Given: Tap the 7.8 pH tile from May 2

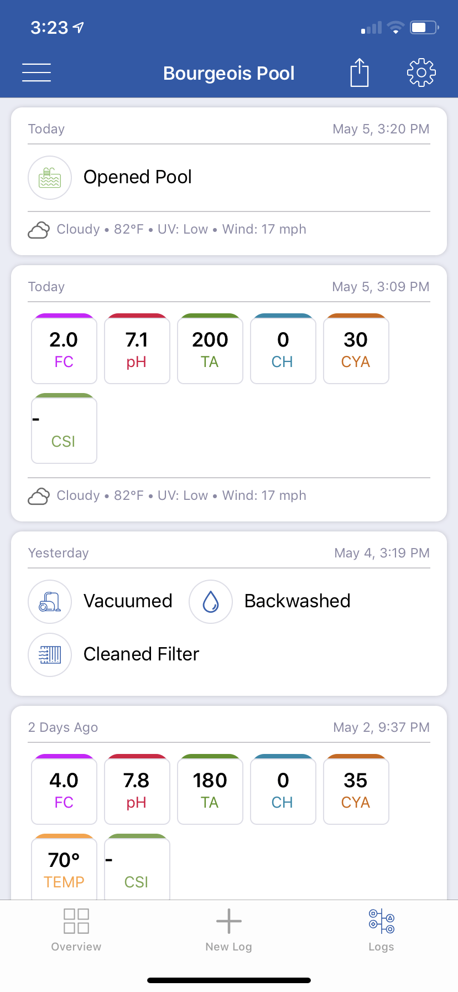Looking at the screenshot, I should coord(137,789).
